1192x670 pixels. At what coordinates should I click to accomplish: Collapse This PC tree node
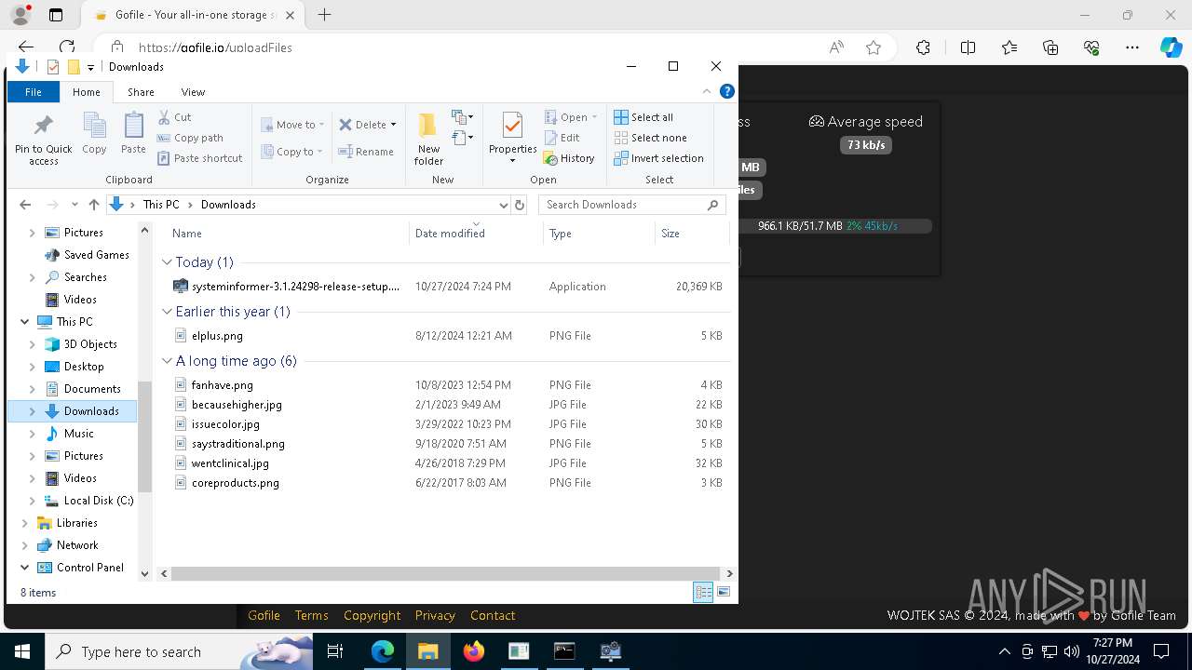pyautogui.click(x=24, y=322)
